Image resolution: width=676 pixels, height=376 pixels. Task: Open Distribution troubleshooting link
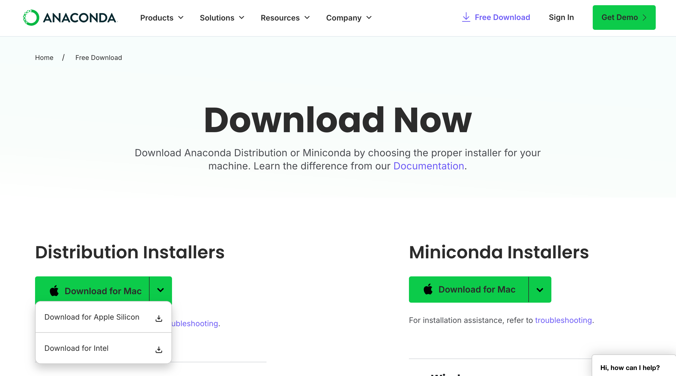tap(195, 323)
